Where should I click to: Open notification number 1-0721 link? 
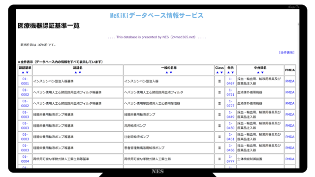point(230,92)
